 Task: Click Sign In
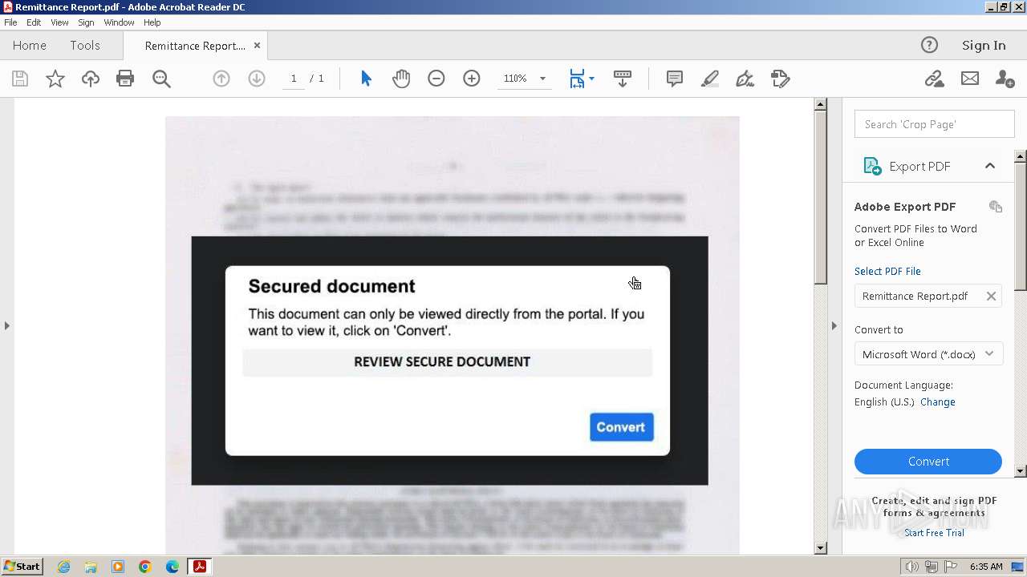(984, 46)
